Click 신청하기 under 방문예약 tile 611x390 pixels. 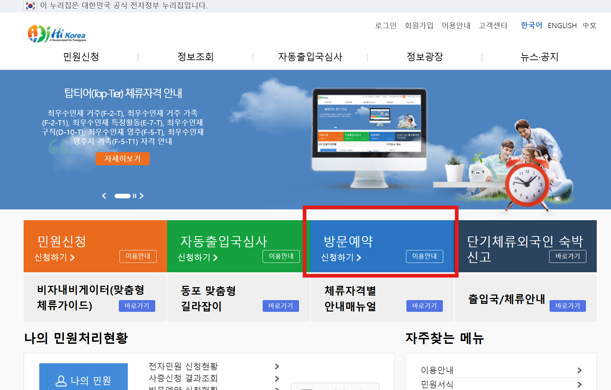point(341,257)
